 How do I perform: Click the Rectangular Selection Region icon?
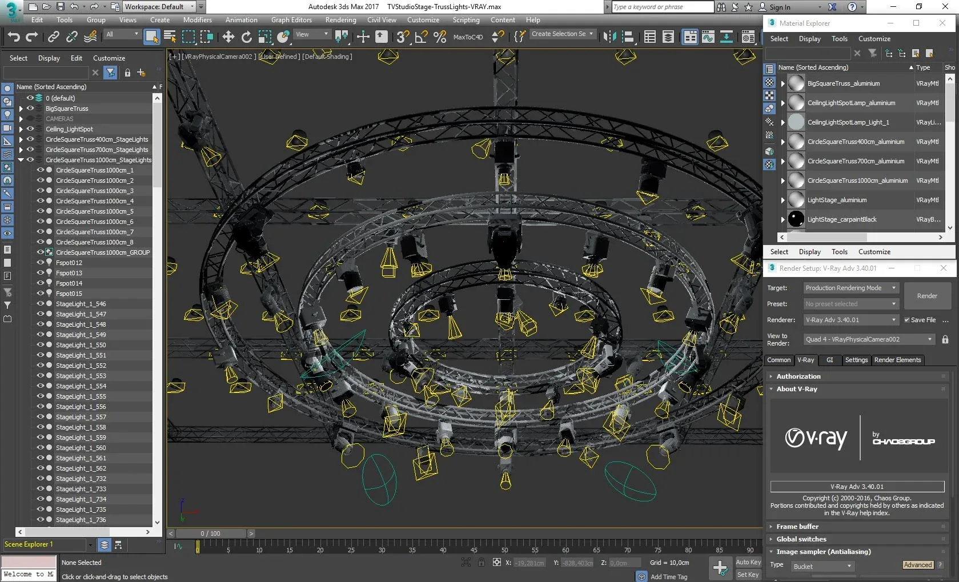tap(188, 37)
